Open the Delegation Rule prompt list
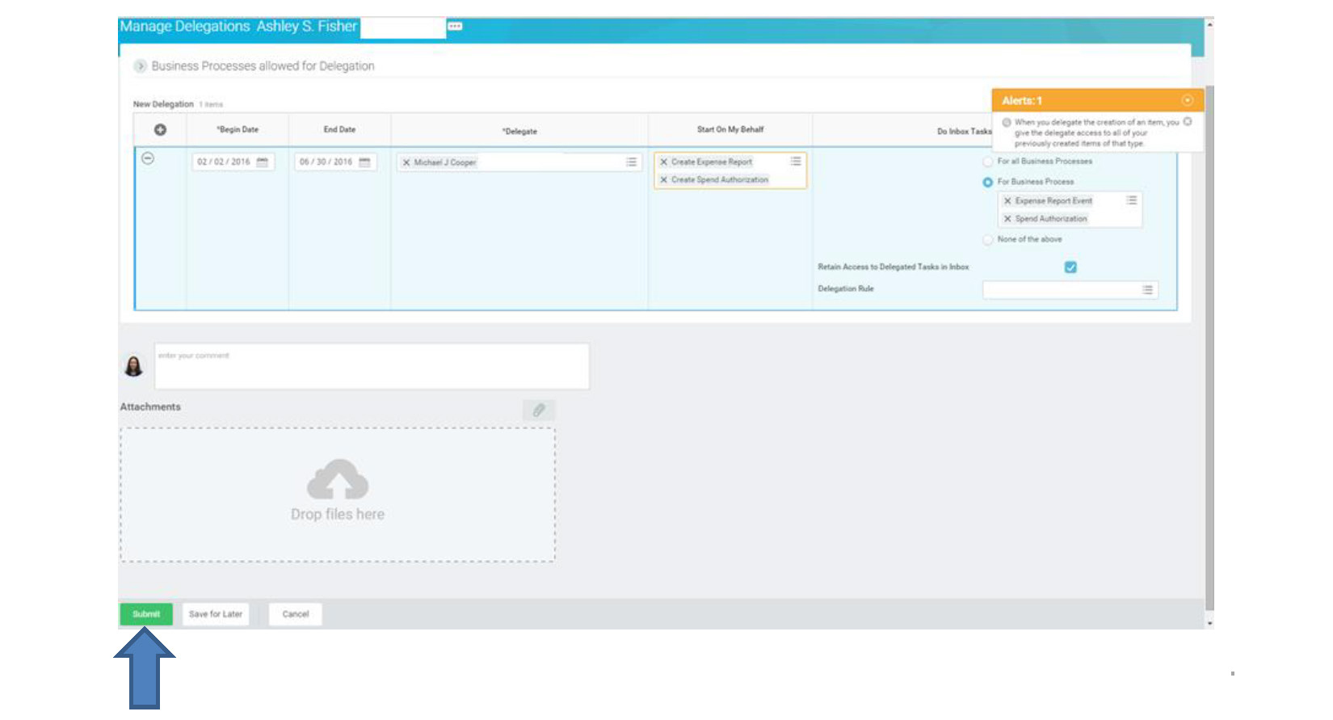 click(1147, 289)
